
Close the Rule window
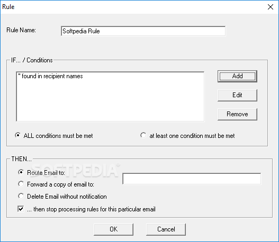click(x=271, y=7)
